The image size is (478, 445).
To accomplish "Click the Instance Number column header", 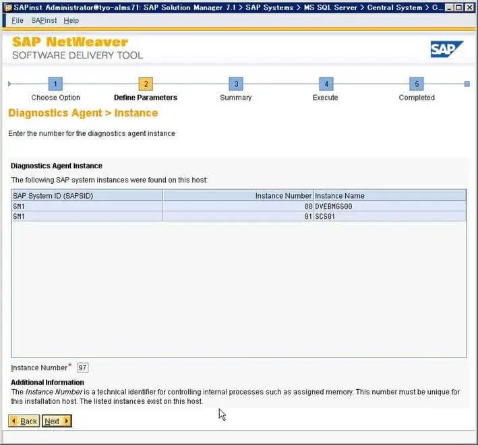I will pyautogui.click(x=238, y=195).
